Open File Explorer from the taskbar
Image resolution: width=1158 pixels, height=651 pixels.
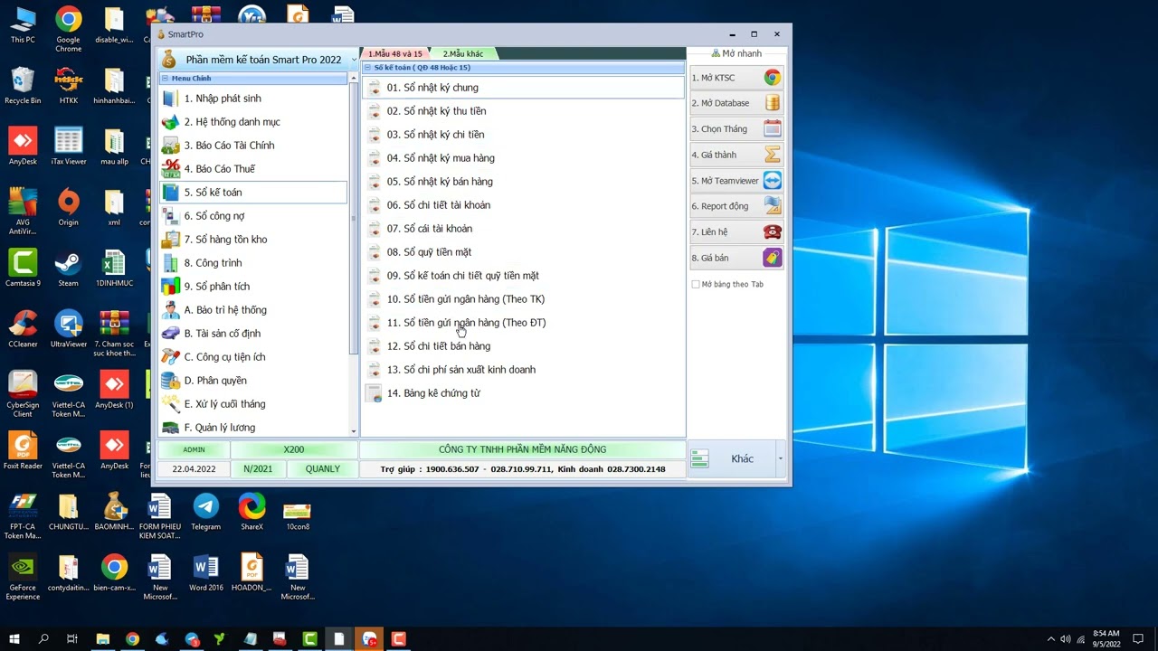pos(103,639)
